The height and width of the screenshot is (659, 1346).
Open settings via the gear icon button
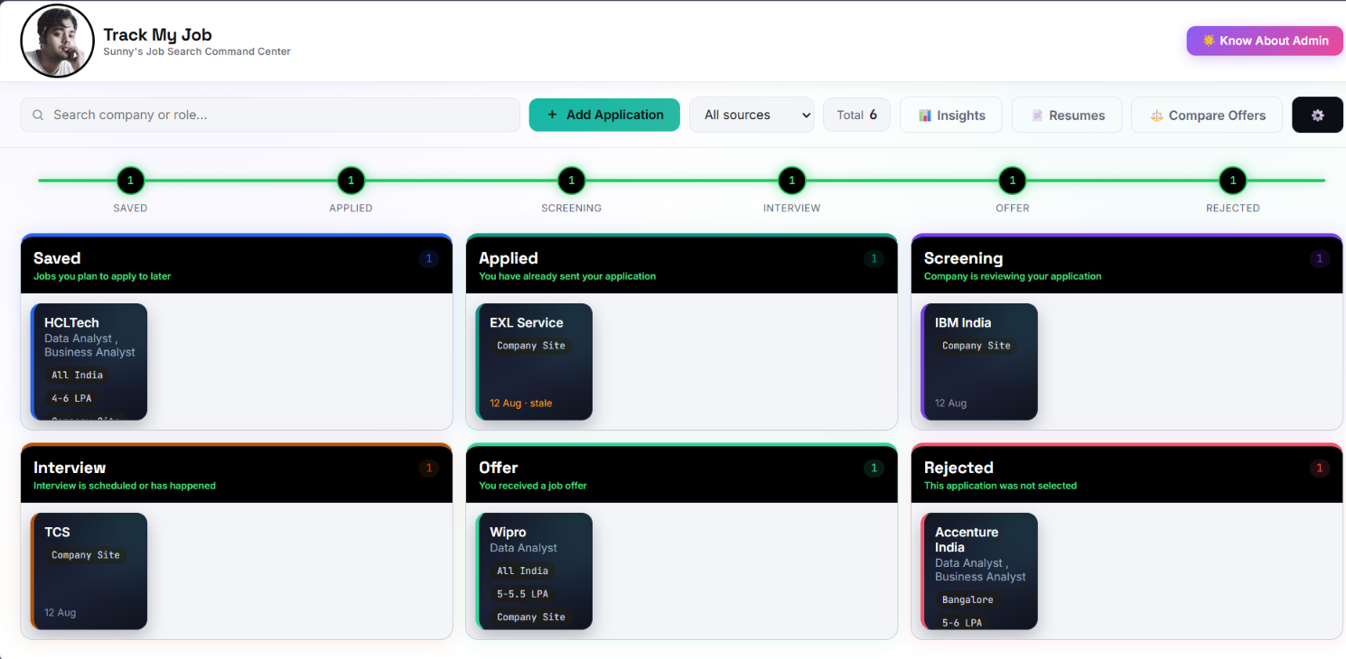click(x=1317, y=115)
